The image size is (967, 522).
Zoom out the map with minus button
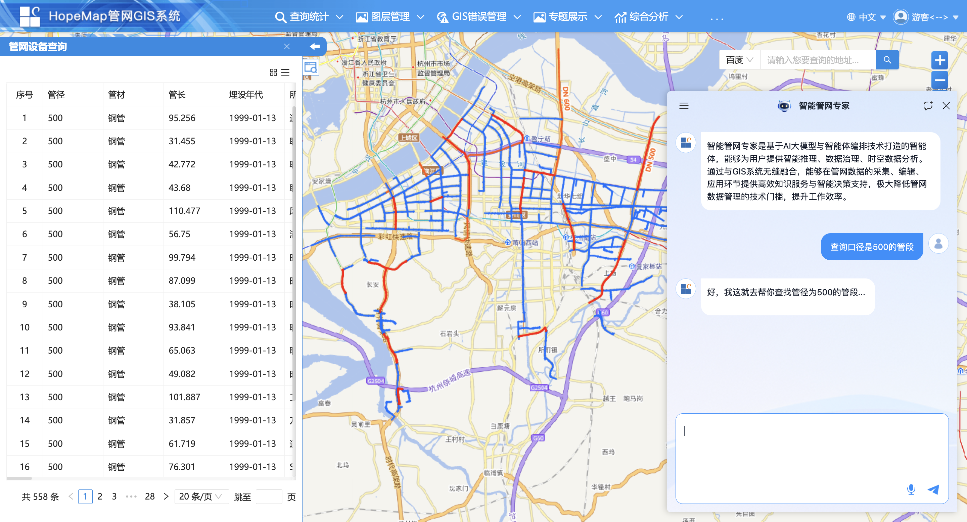(x=939, y=80)
